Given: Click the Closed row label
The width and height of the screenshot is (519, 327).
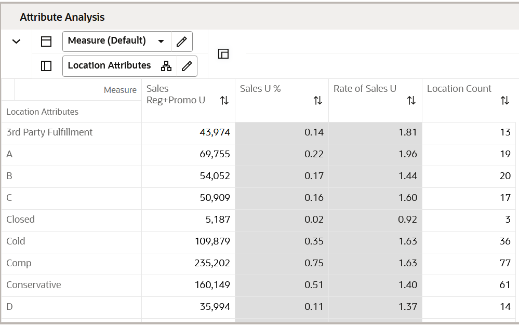Looking at the screenshot, I should 21,220.
